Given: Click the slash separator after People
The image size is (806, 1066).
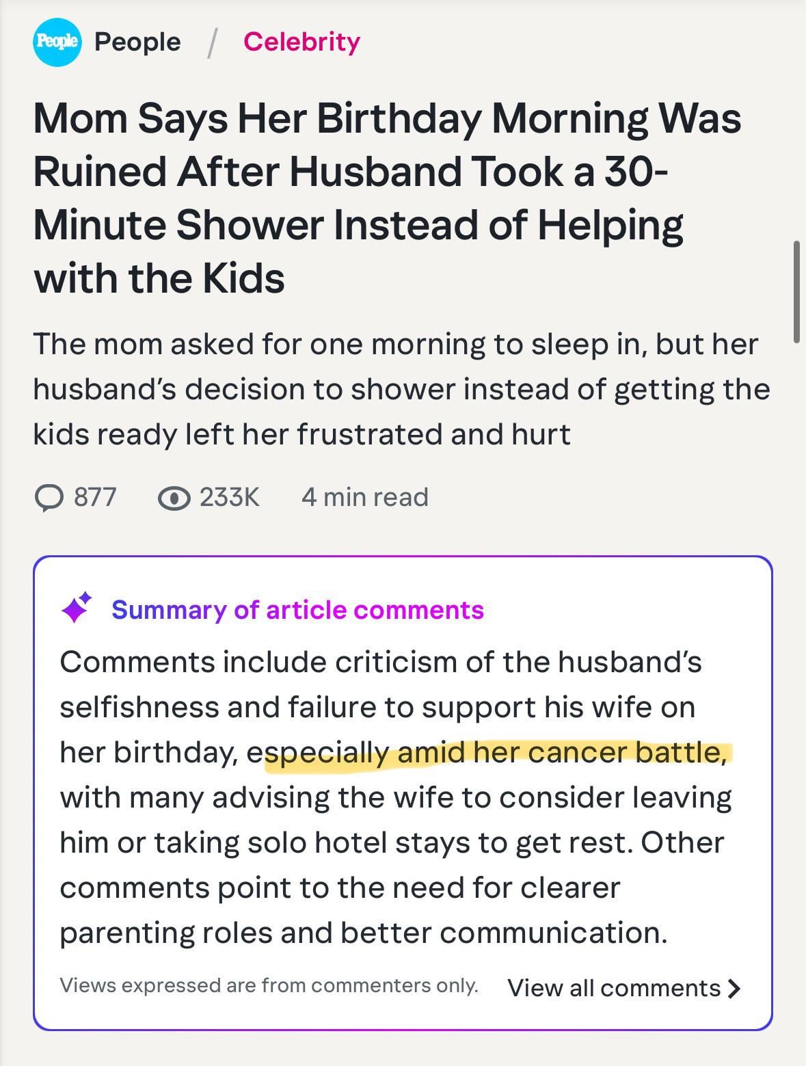Looking at the screenshot, I should 213,42.
